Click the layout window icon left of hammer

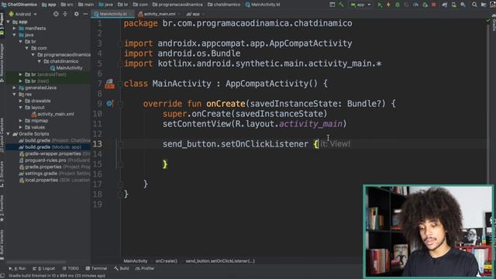point(332,5)
